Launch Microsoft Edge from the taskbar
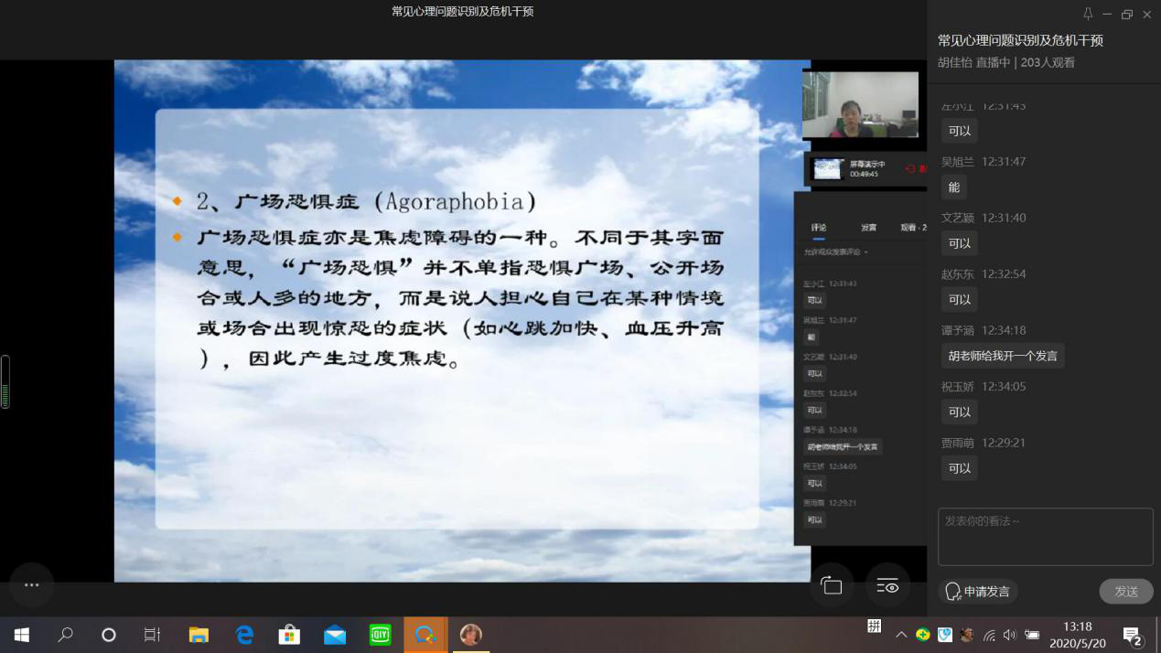 click(244, 635)
